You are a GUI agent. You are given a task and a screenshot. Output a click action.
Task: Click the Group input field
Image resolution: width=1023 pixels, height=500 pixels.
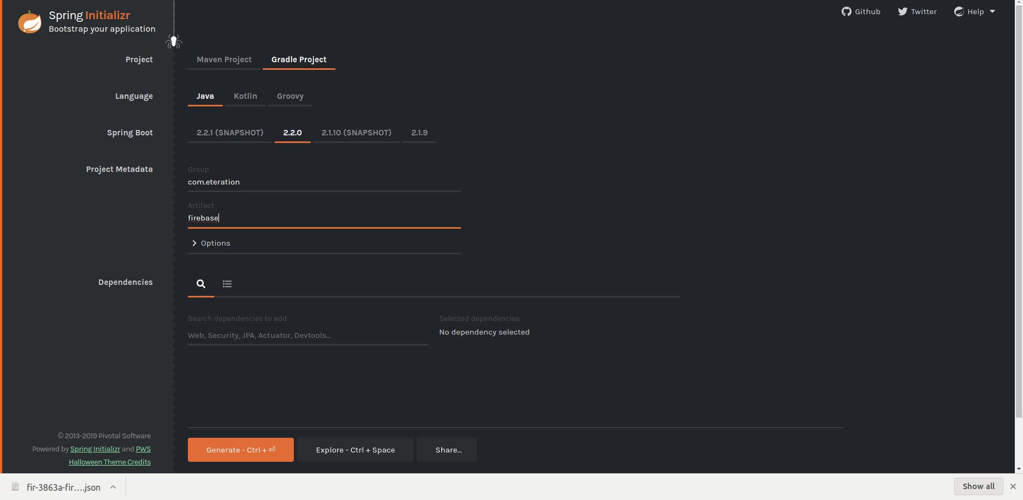point(324,182)
